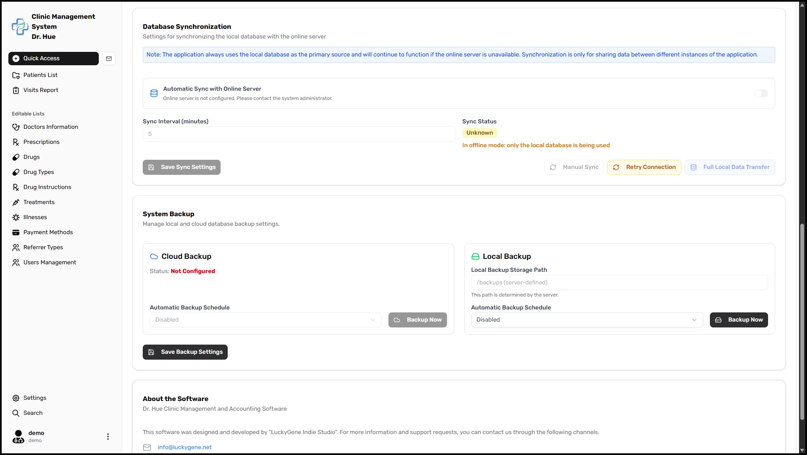This screenshot has width=807, height=455.
Task: Click the System Backup heading
Action: pos(168,214)
